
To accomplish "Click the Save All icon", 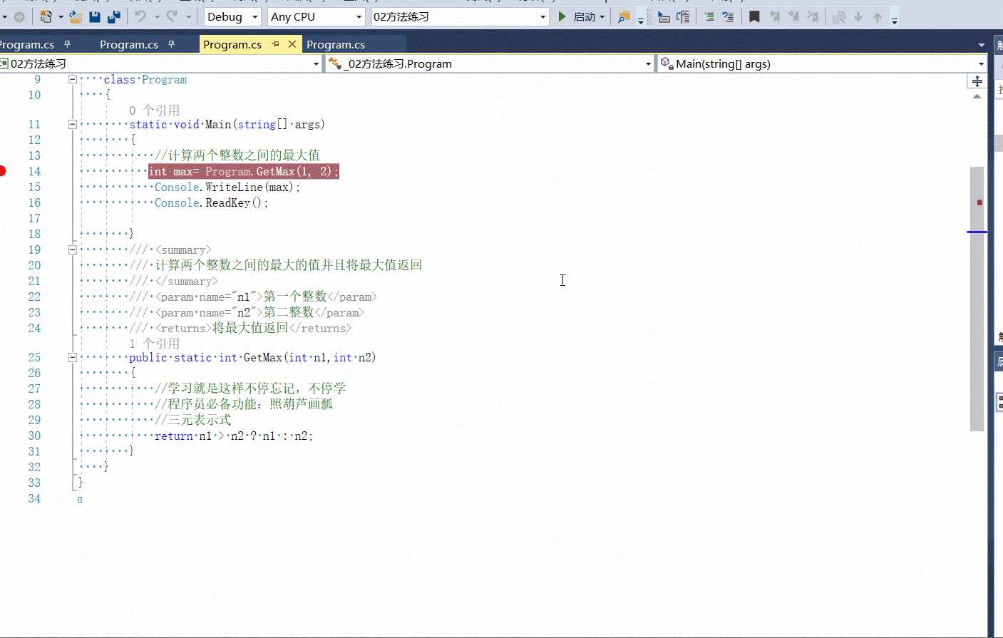I will point(113,16).
